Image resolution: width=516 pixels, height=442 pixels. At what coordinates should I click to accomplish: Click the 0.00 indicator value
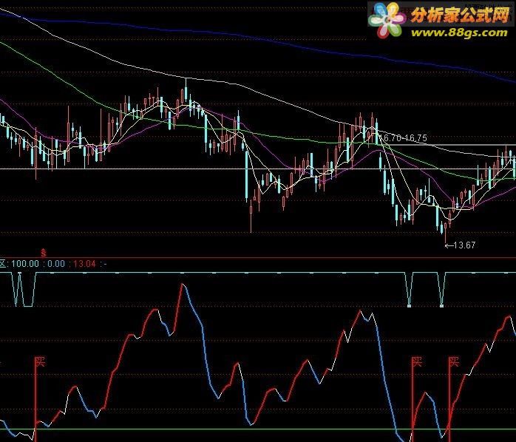click(56, 264)
